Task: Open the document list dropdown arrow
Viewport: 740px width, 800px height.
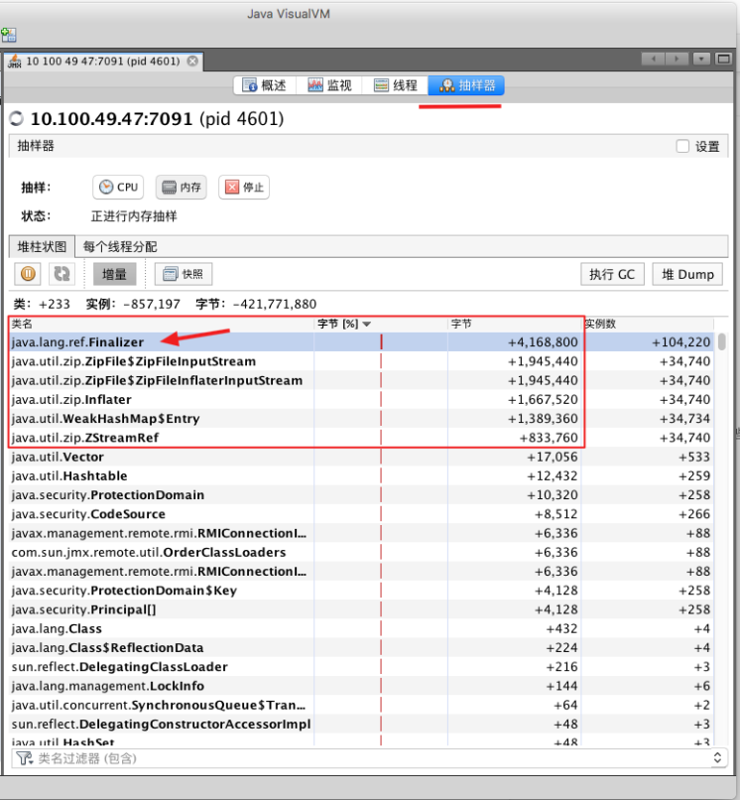Action: coord(701,59)
